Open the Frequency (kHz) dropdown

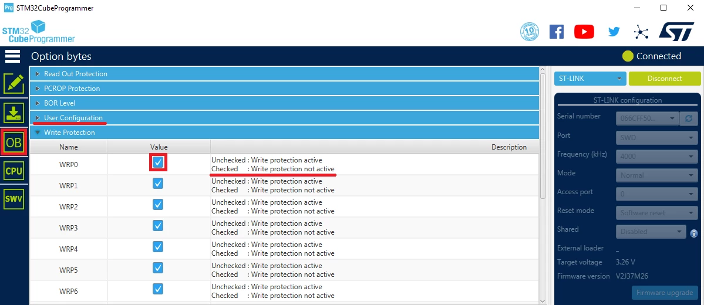pyautogui.click(x=657, y=156)
